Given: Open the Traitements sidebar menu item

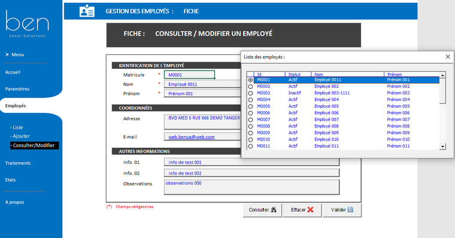Looking at the screenshot, I should coord(18,163).
